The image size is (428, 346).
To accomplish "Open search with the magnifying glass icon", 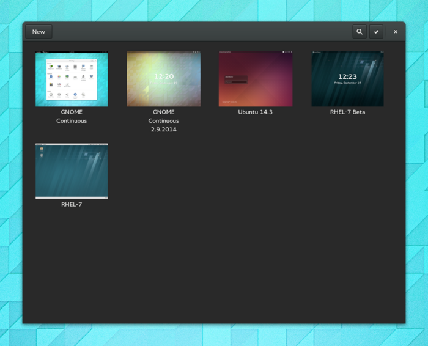I will [360, 32].
